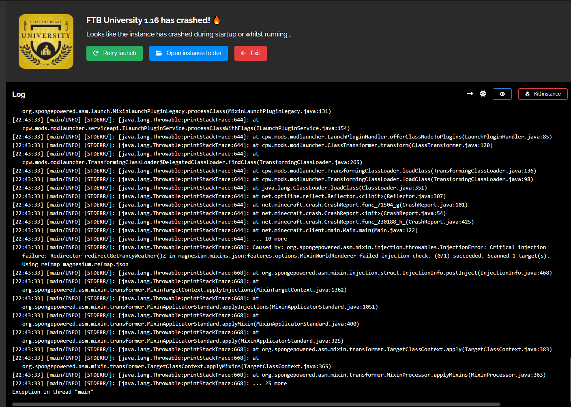
Task: Click the CrashReport.java:54 log line
Action: tap(229, 213)
